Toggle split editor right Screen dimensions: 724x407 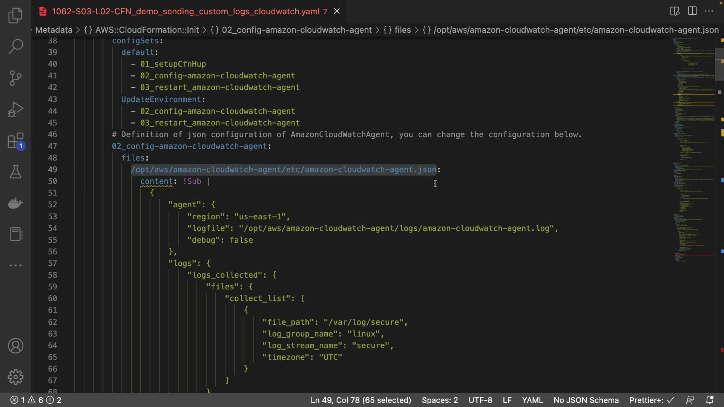click(692, 11)
